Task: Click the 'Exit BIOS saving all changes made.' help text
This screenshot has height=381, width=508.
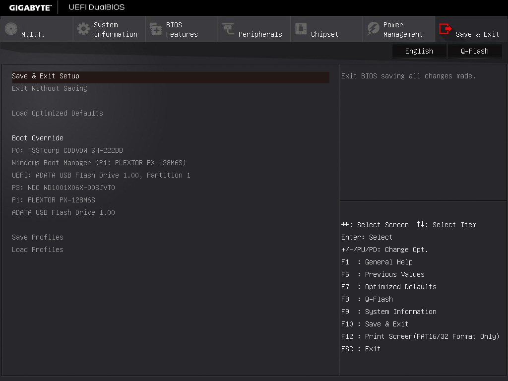Action: pyautogui.click(x=408, y=76)
